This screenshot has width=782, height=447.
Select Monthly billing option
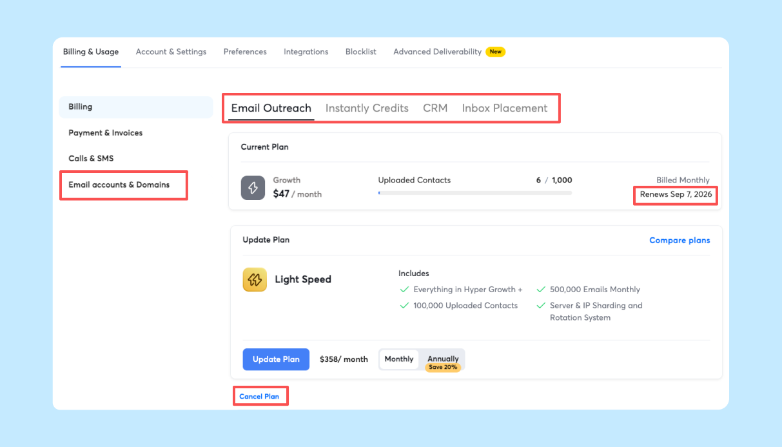[399, 359]
